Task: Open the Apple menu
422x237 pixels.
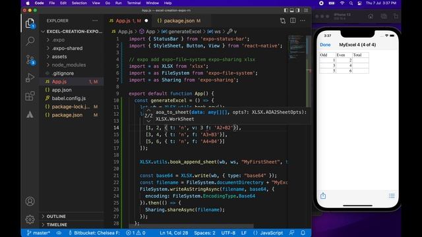Action: pos(28,3)
